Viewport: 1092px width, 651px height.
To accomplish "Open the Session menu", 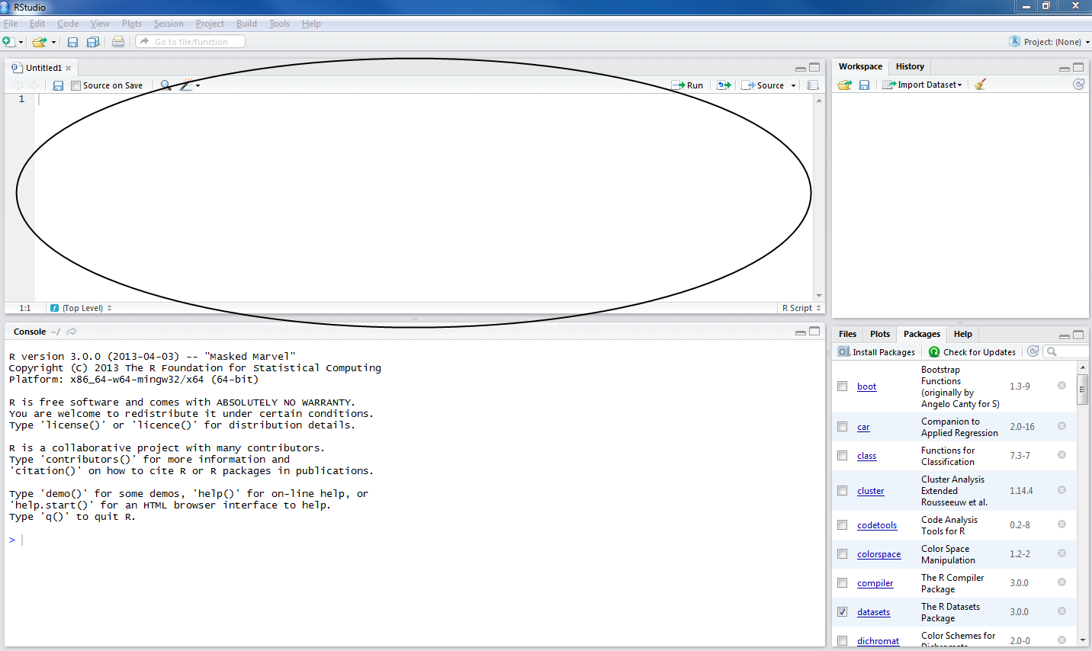I will click(x=169, y=24).
